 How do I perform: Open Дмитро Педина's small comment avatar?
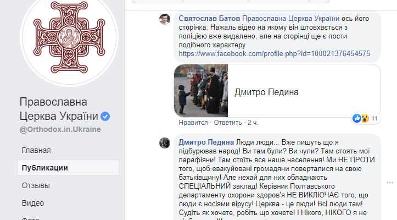[x=165, y=143]
